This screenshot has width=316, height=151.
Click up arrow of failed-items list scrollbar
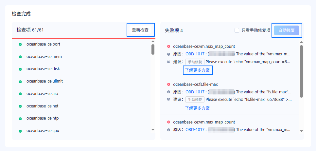(301, 42)
